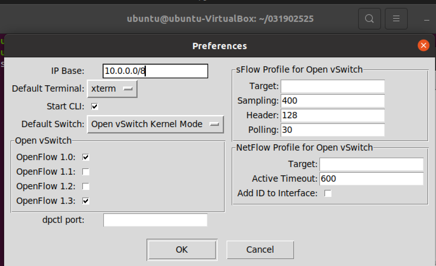
Task: Enable OpenFlow 1.2 checkbox
Action: tap(86, 186)
